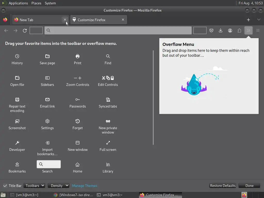Close the Customize Firefox tab
This screenshot has width=264, height=198.
click(x=123, y=20)
